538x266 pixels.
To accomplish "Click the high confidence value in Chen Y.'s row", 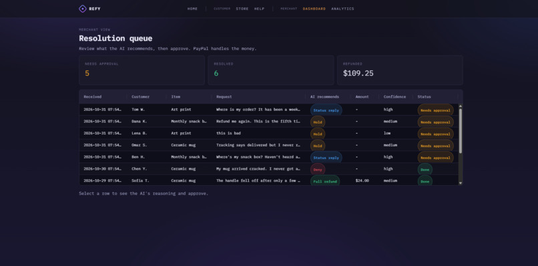I will pos(388,168).
